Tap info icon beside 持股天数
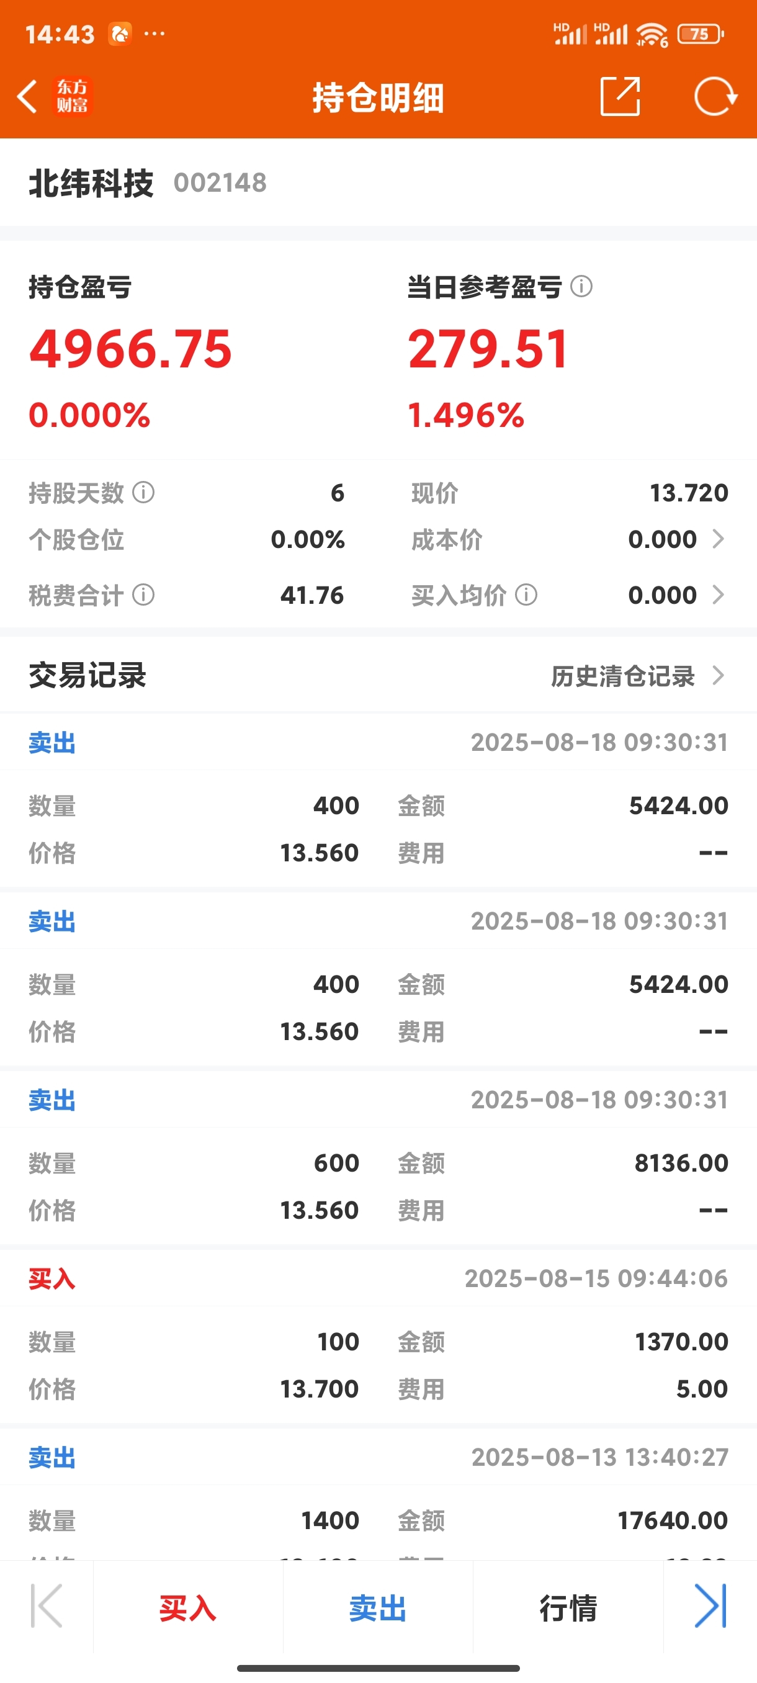 click(144, 492)
